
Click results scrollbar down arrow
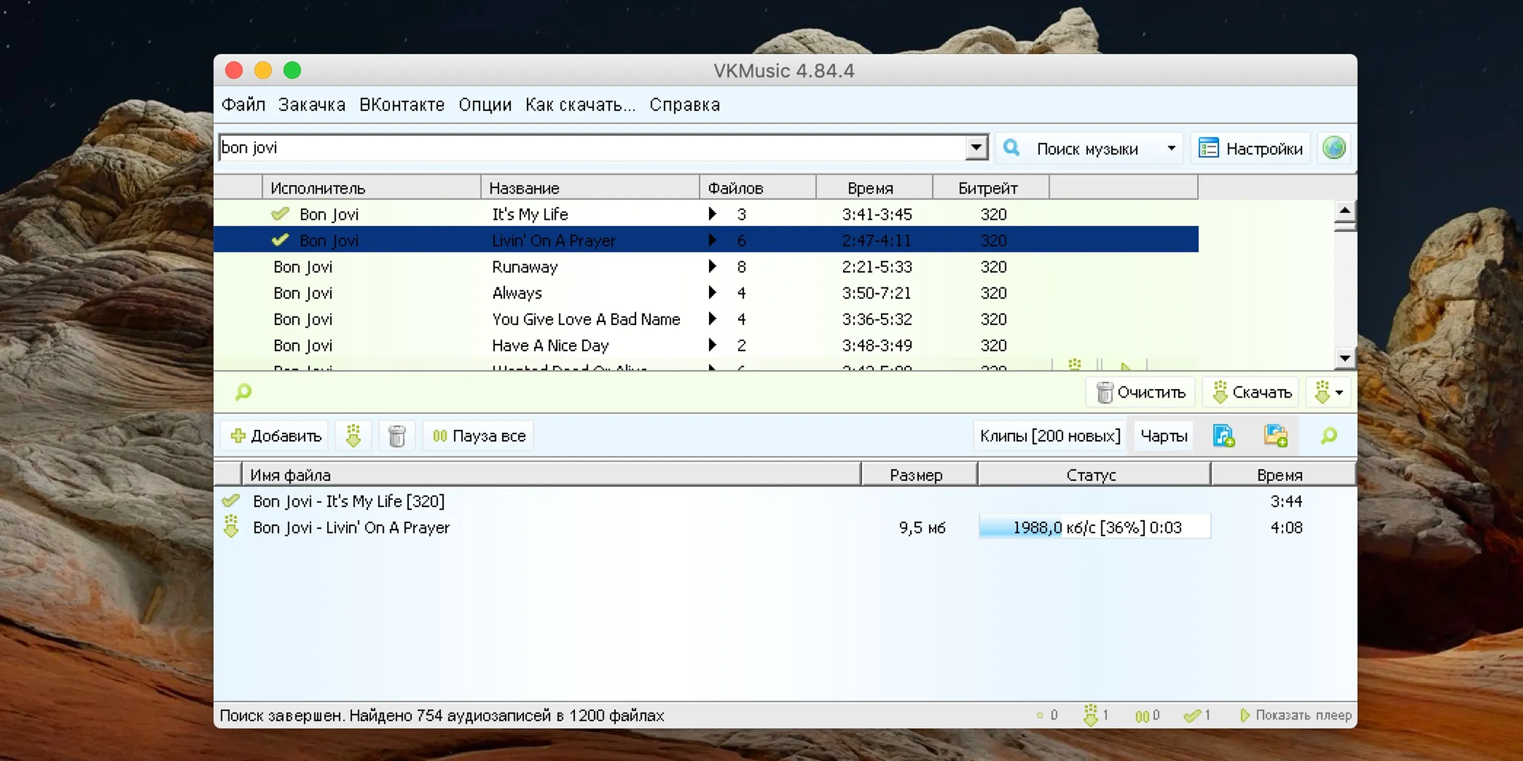(x=1345, y=358)
